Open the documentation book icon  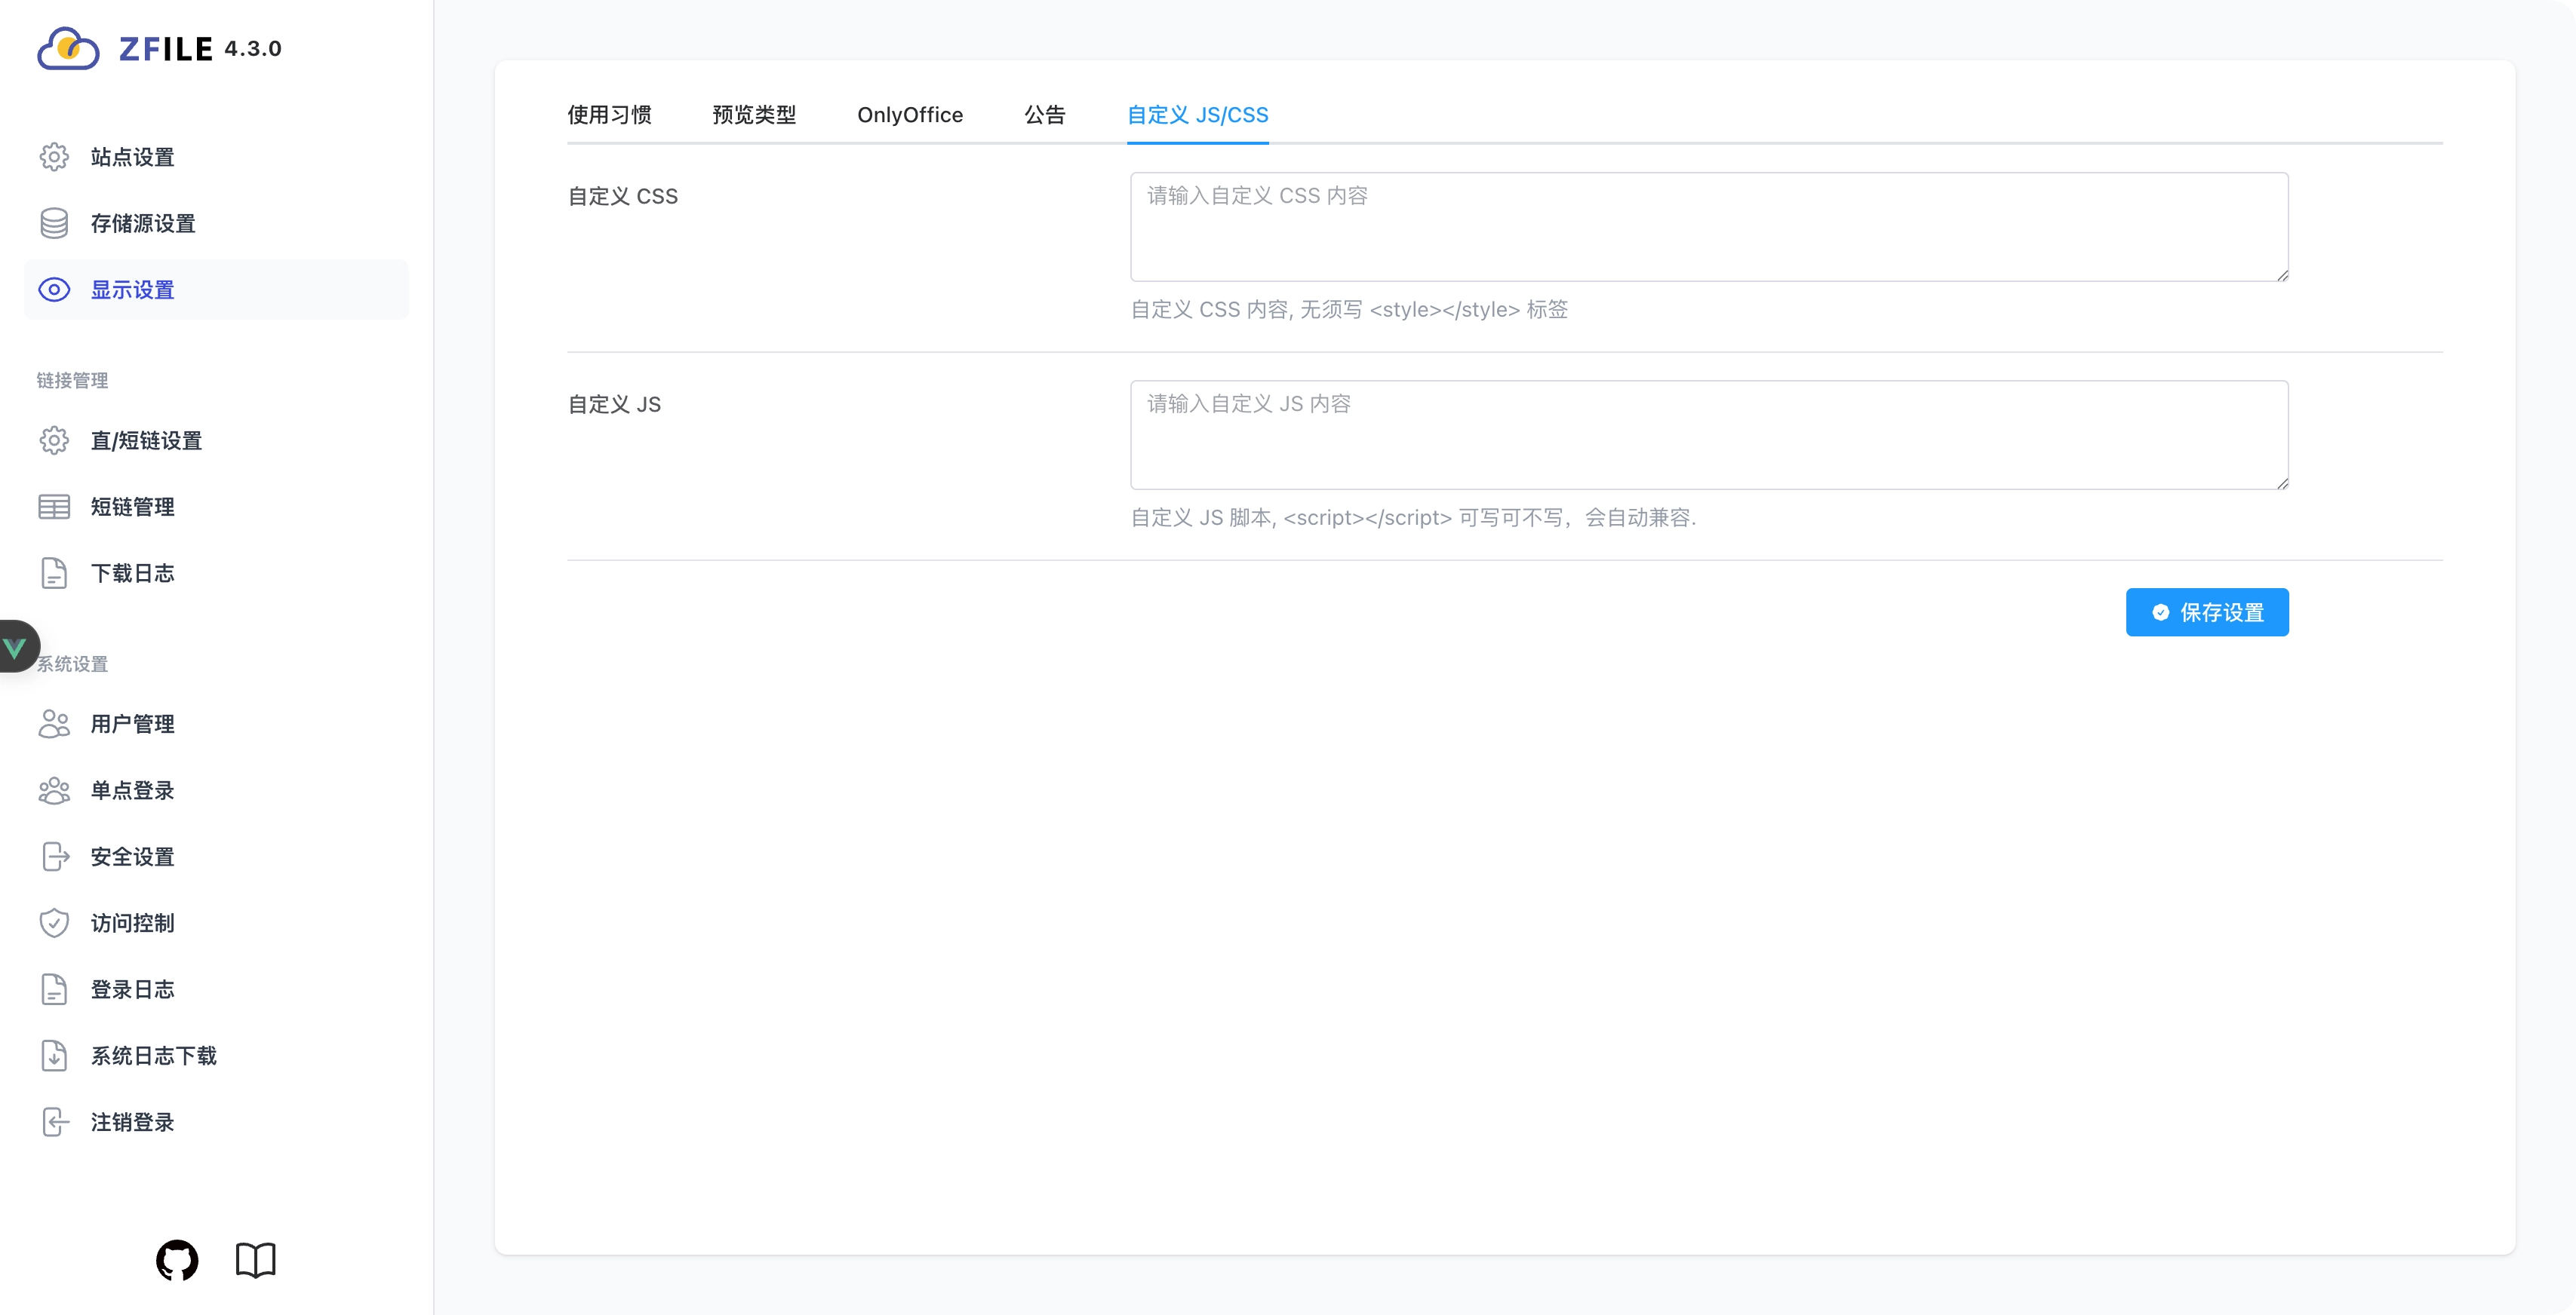click(x=255, y=1260)
